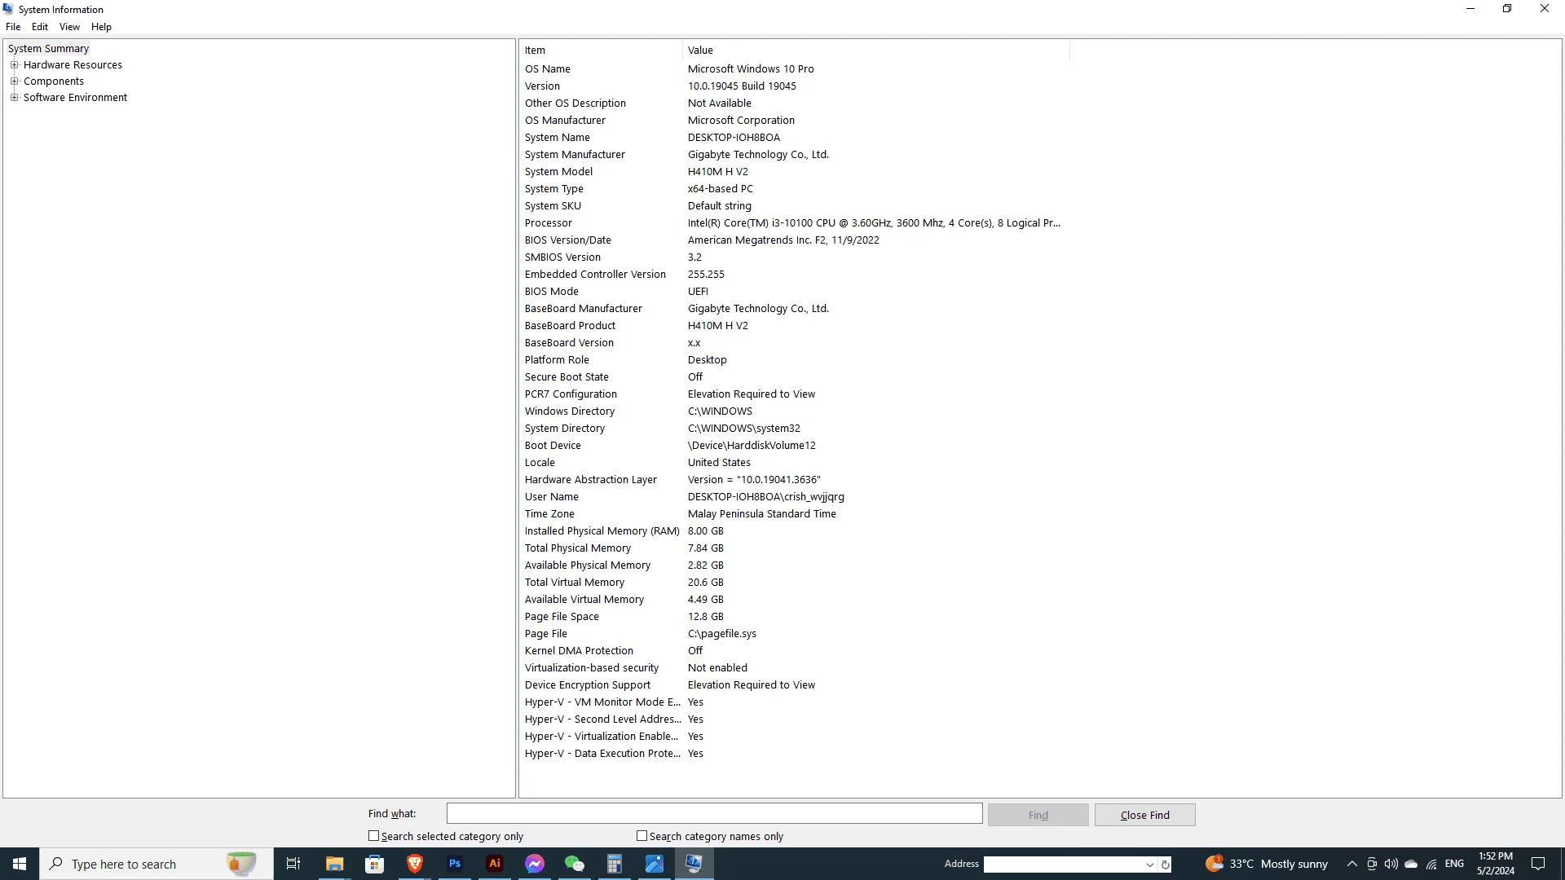Click the Value column header
This screenshot has width=1565, height=880.
pos(876,51)
